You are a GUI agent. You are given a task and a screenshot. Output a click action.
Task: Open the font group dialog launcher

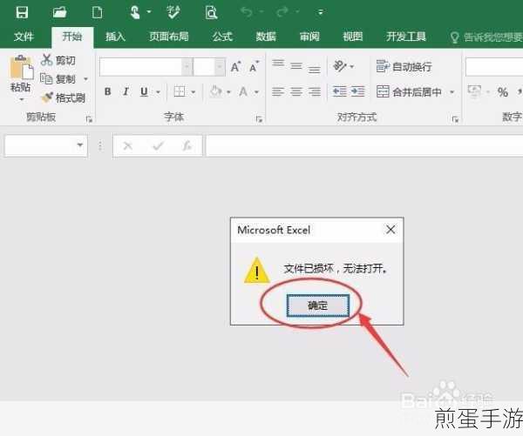tap(259, 119)
